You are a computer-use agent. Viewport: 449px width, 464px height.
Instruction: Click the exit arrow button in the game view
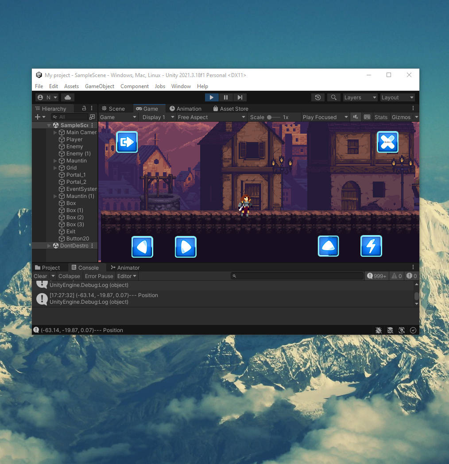tap(127, 142)
